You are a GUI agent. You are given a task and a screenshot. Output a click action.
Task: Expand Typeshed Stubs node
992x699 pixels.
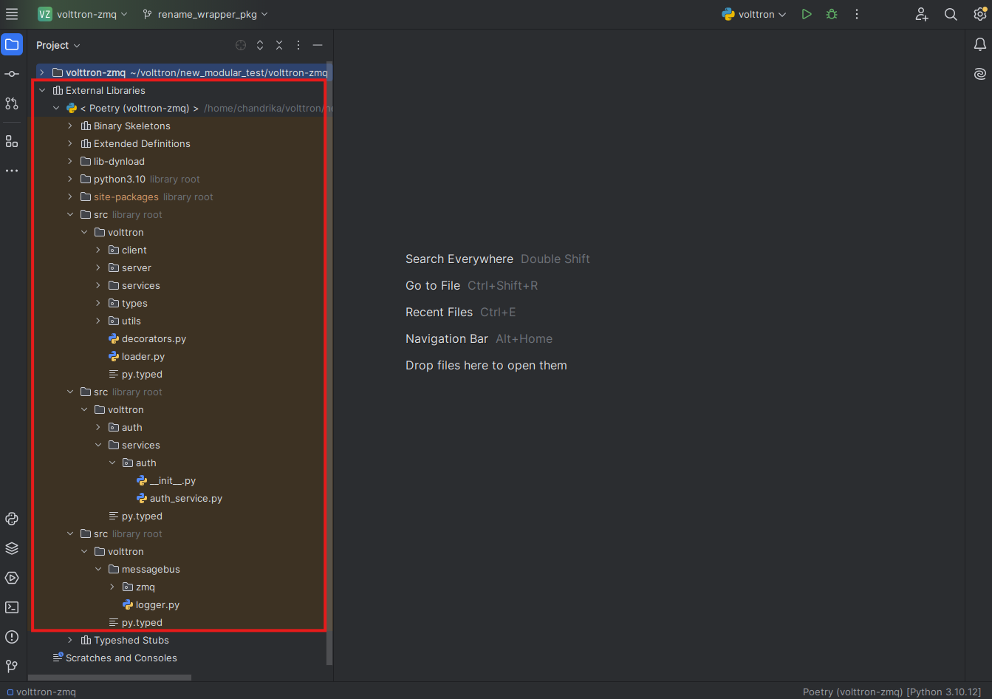pos(70,640)
